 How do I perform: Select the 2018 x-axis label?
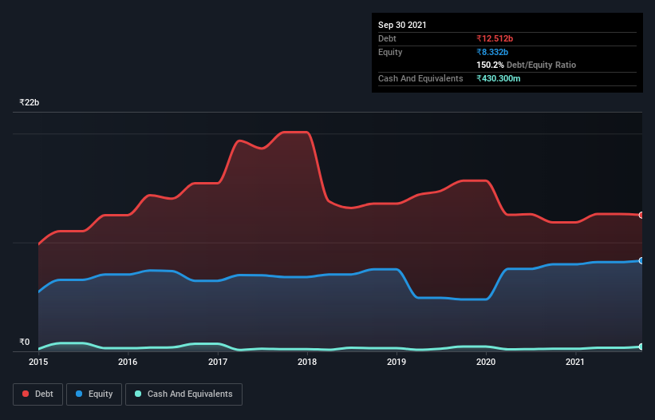click(x=307, y=362)
